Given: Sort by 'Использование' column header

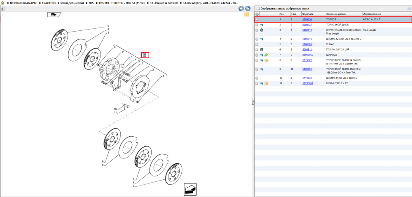Looking at the screenshot, I should (387, 14).
